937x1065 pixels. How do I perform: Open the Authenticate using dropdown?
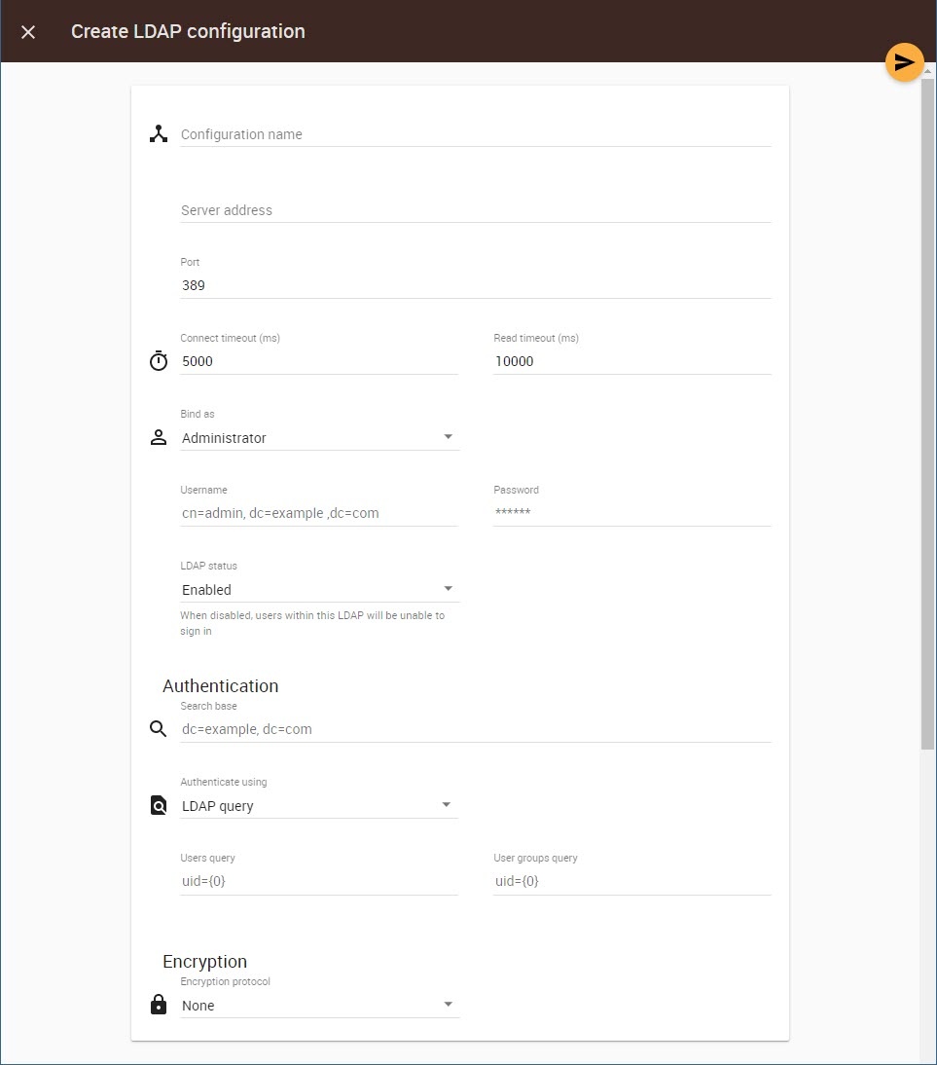coord(319,806)
